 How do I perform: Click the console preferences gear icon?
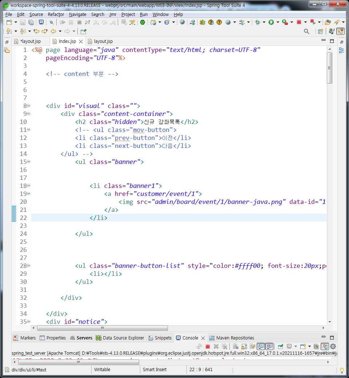(333, 347)
